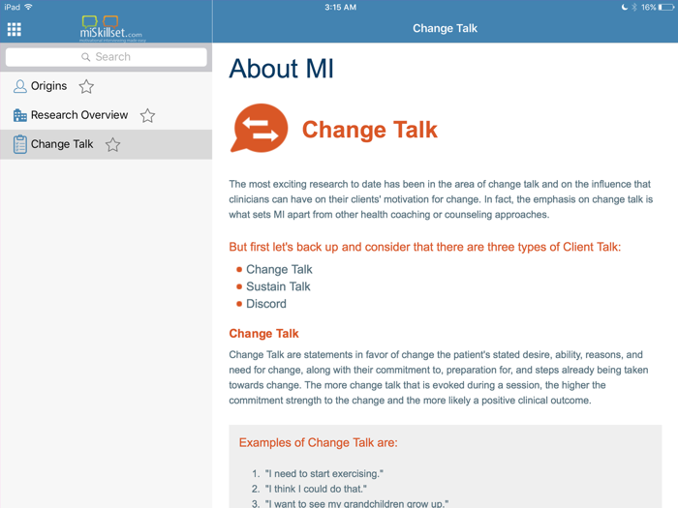Click the small Change Talk subheading
678x508 pixels.
[263, 334]
